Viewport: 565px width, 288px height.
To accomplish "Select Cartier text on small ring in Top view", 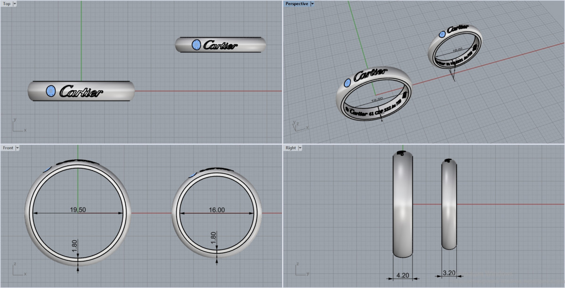I will [x=220, y=45].
